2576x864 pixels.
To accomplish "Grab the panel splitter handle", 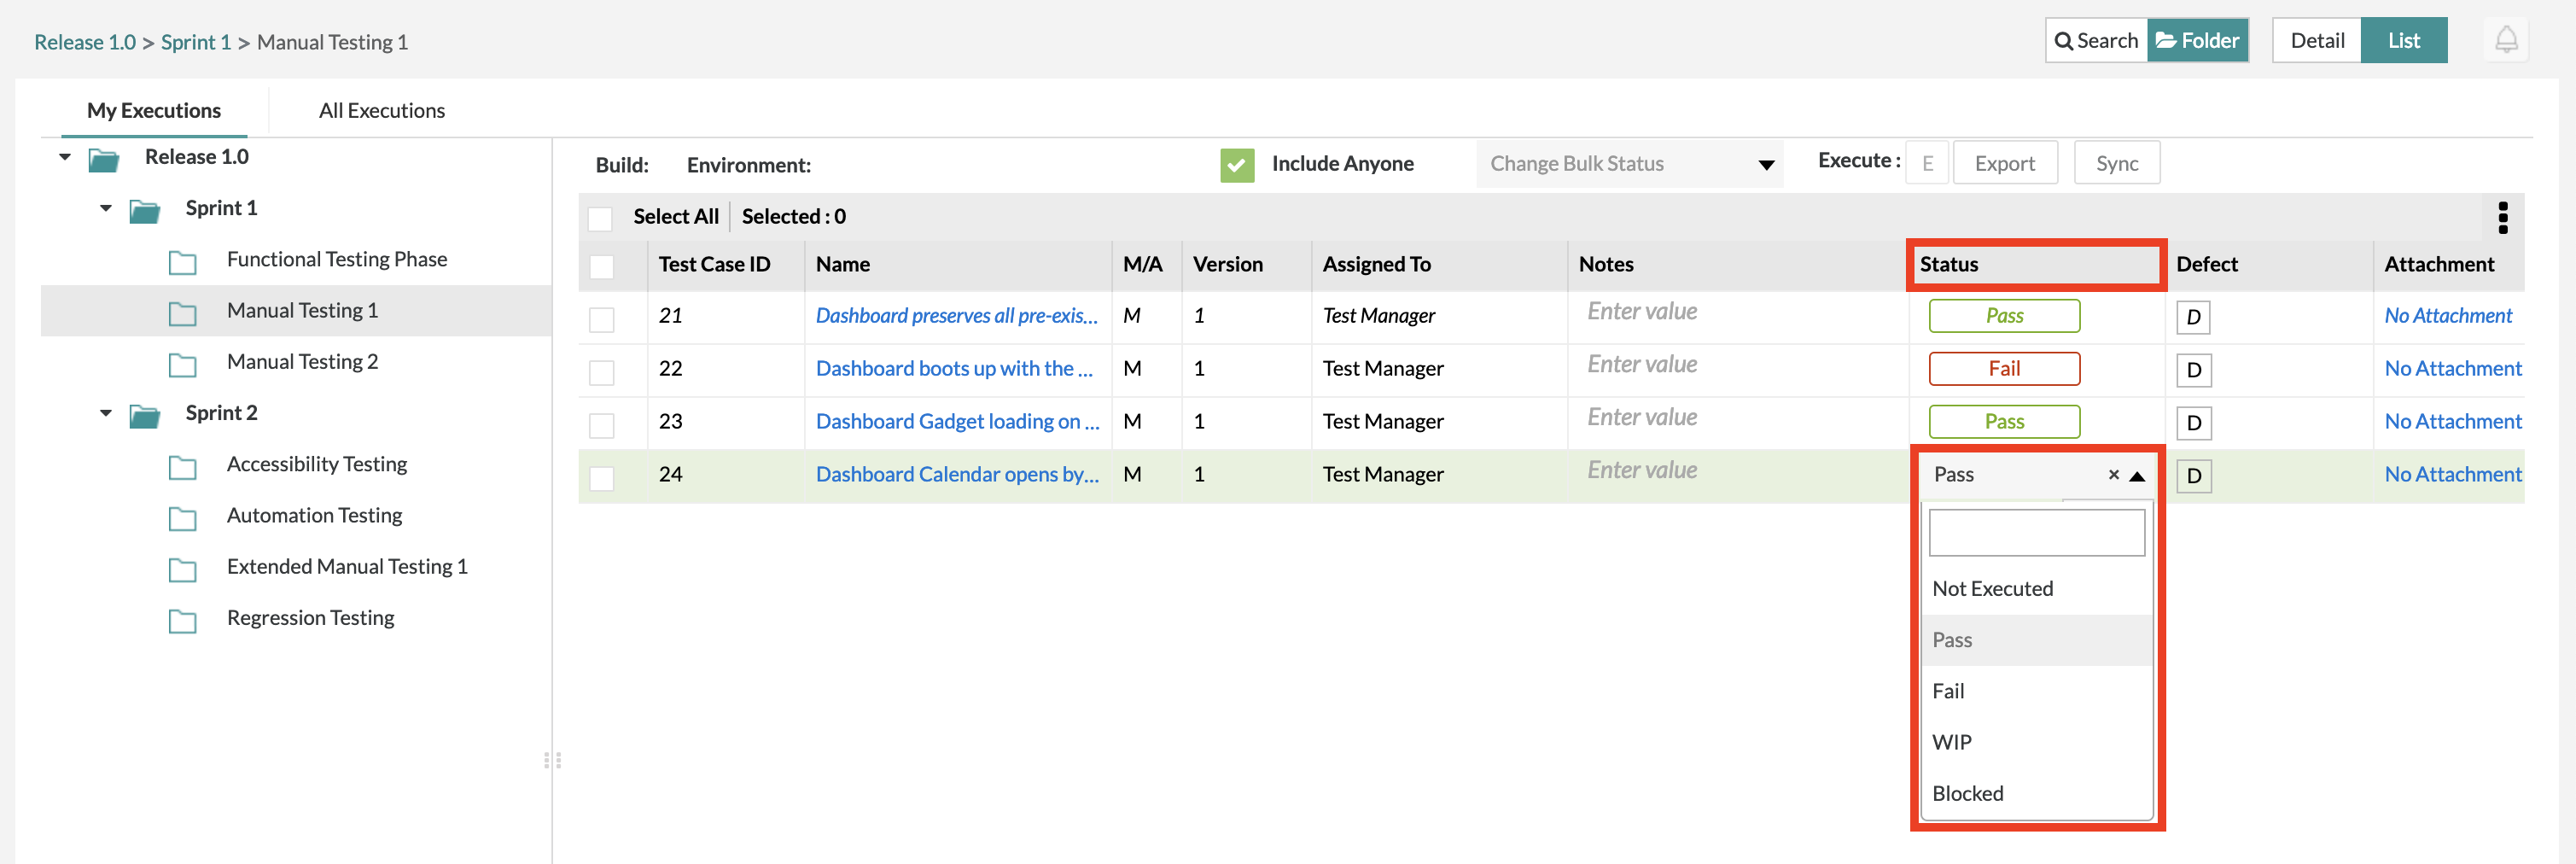I will tap(552, 760).
